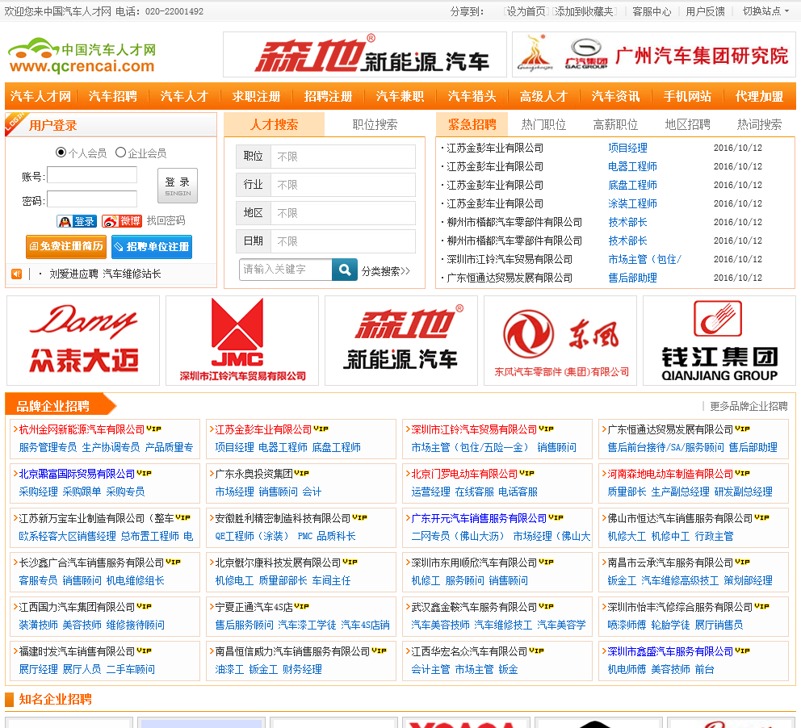
Task: Open 代理加盟 in navigation bar
Action: 759,96
